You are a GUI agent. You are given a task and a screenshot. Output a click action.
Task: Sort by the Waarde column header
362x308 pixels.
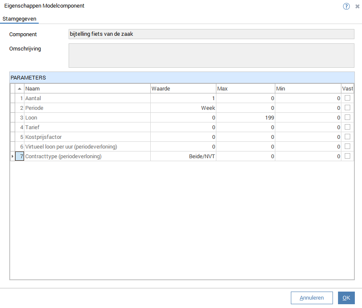point(183,89)
